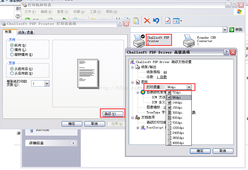Choose 600dpi from the quality list
The height and width of the screenshot is (170, 248).
click(x=179, y=118)
